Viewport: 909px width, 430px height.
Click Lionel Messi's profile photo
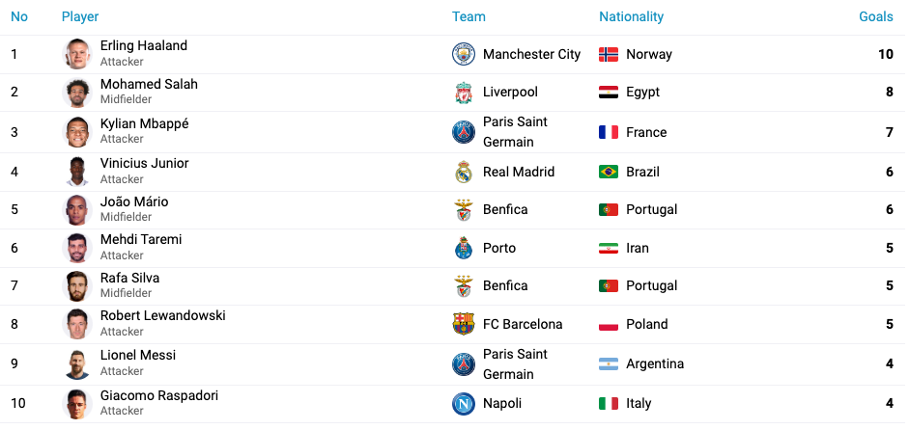[x=77, y=364]
